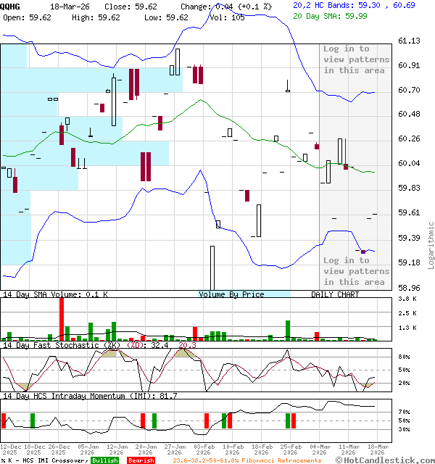Click the upper 'Log in to view patterns' notice
The height and width of the screenshot is (464, 435).
pyautogui.click(x=356, y=59)
